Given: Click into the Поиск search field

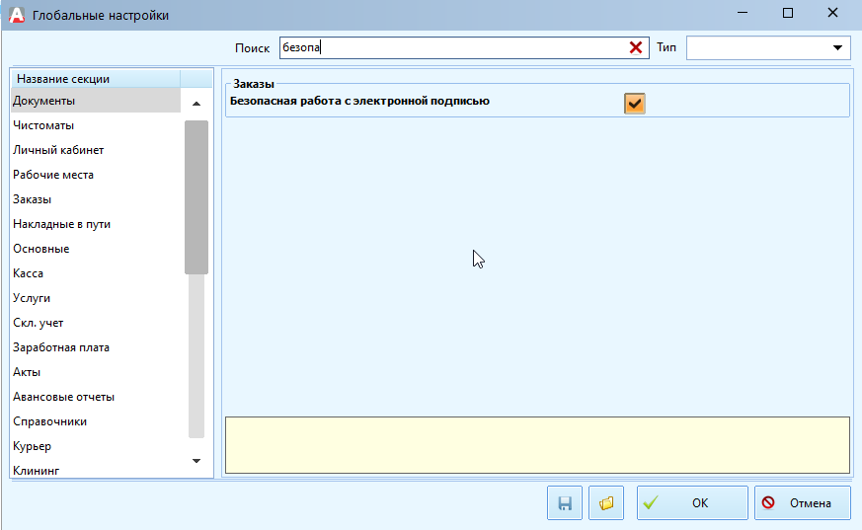Looking at the screenshot, I should coord(454,47).
